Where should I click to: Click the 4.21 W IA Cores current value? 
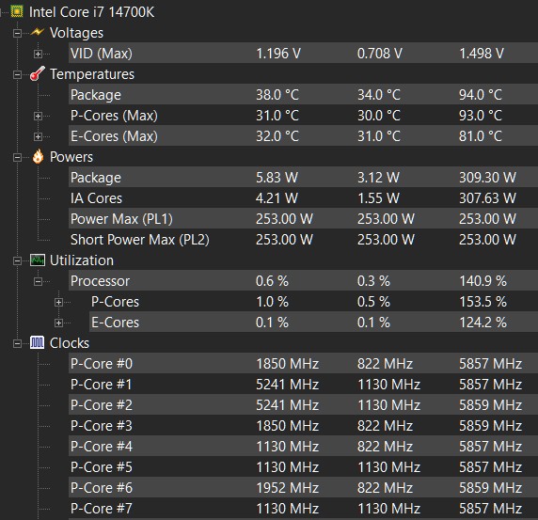click(x=277, y=197)
